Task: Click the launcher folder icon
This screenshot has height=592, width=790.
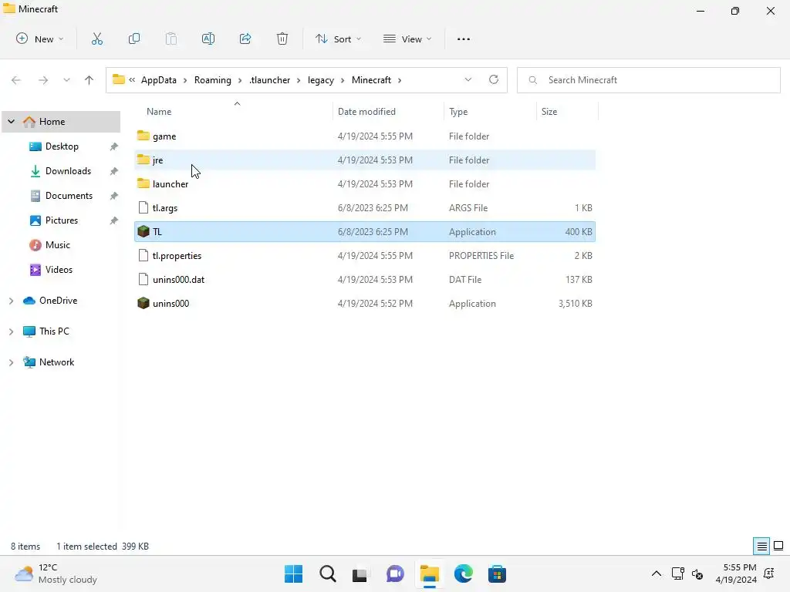Action: pyautogui.click(x=143, y=183)
